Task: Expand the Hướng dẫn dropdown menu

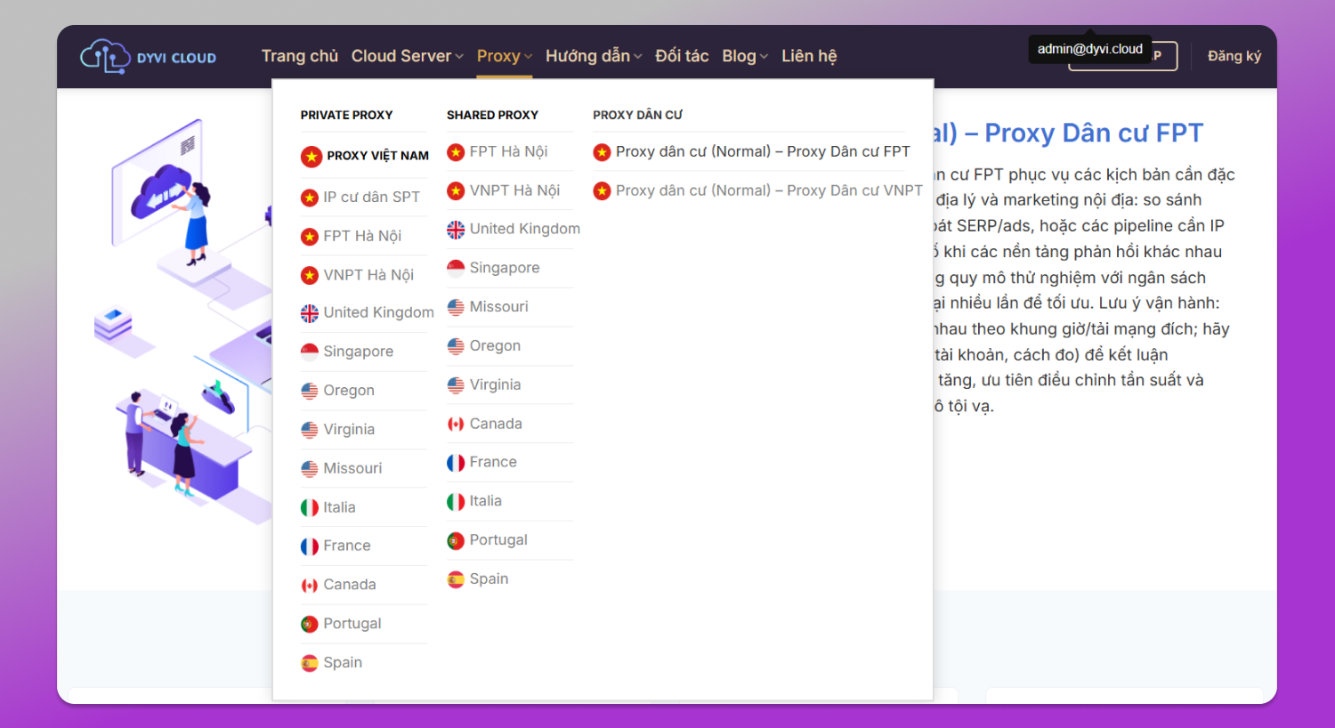Action: pos(594,56)
